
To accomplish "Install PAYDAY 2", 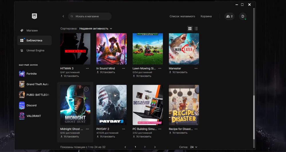I will [106, 137].
